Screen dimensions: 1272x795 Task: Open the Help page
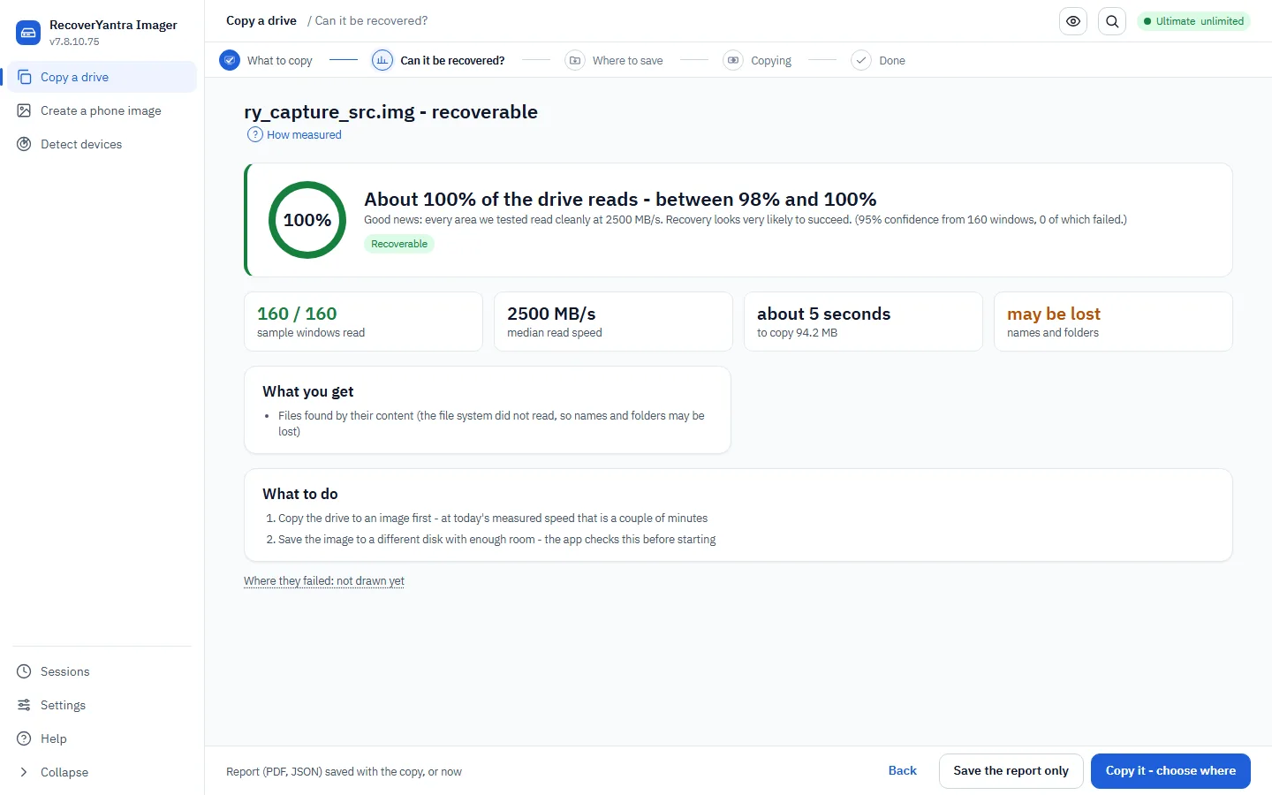(x=102, y=738)
